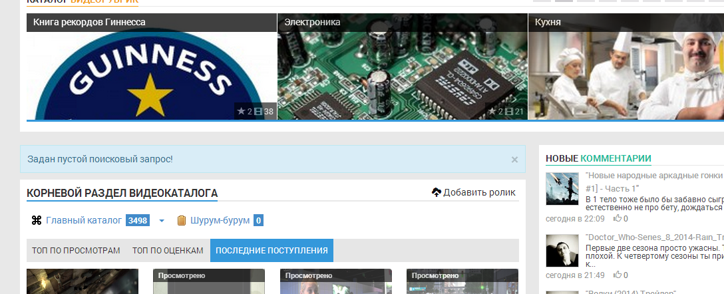The image size is (724, 294).
Task: Click the 3498 count badge
Action: point(138,221)
